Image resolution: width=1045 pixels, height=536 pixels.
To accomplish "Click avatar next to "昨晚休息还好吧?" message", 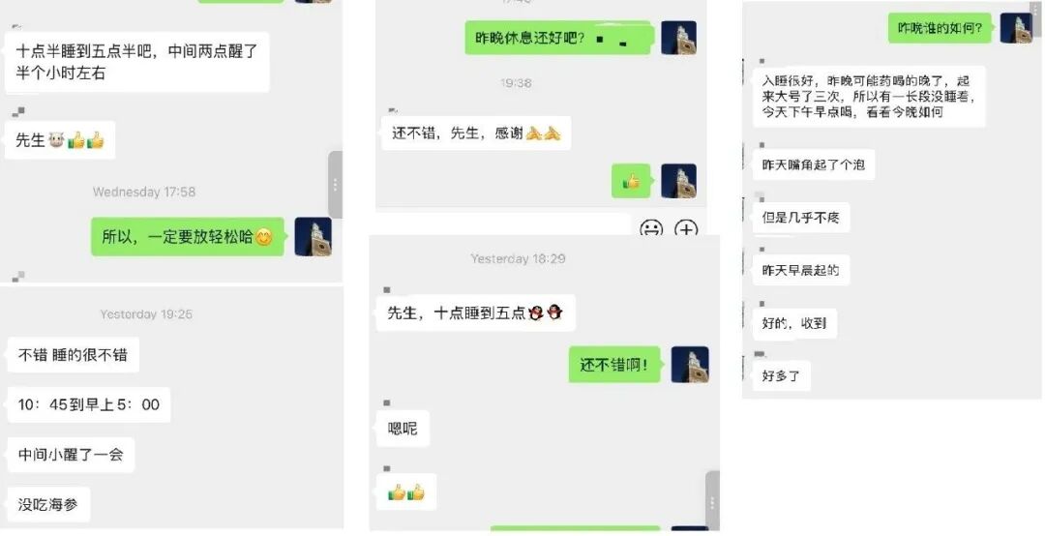I will [x=678, y=38].
